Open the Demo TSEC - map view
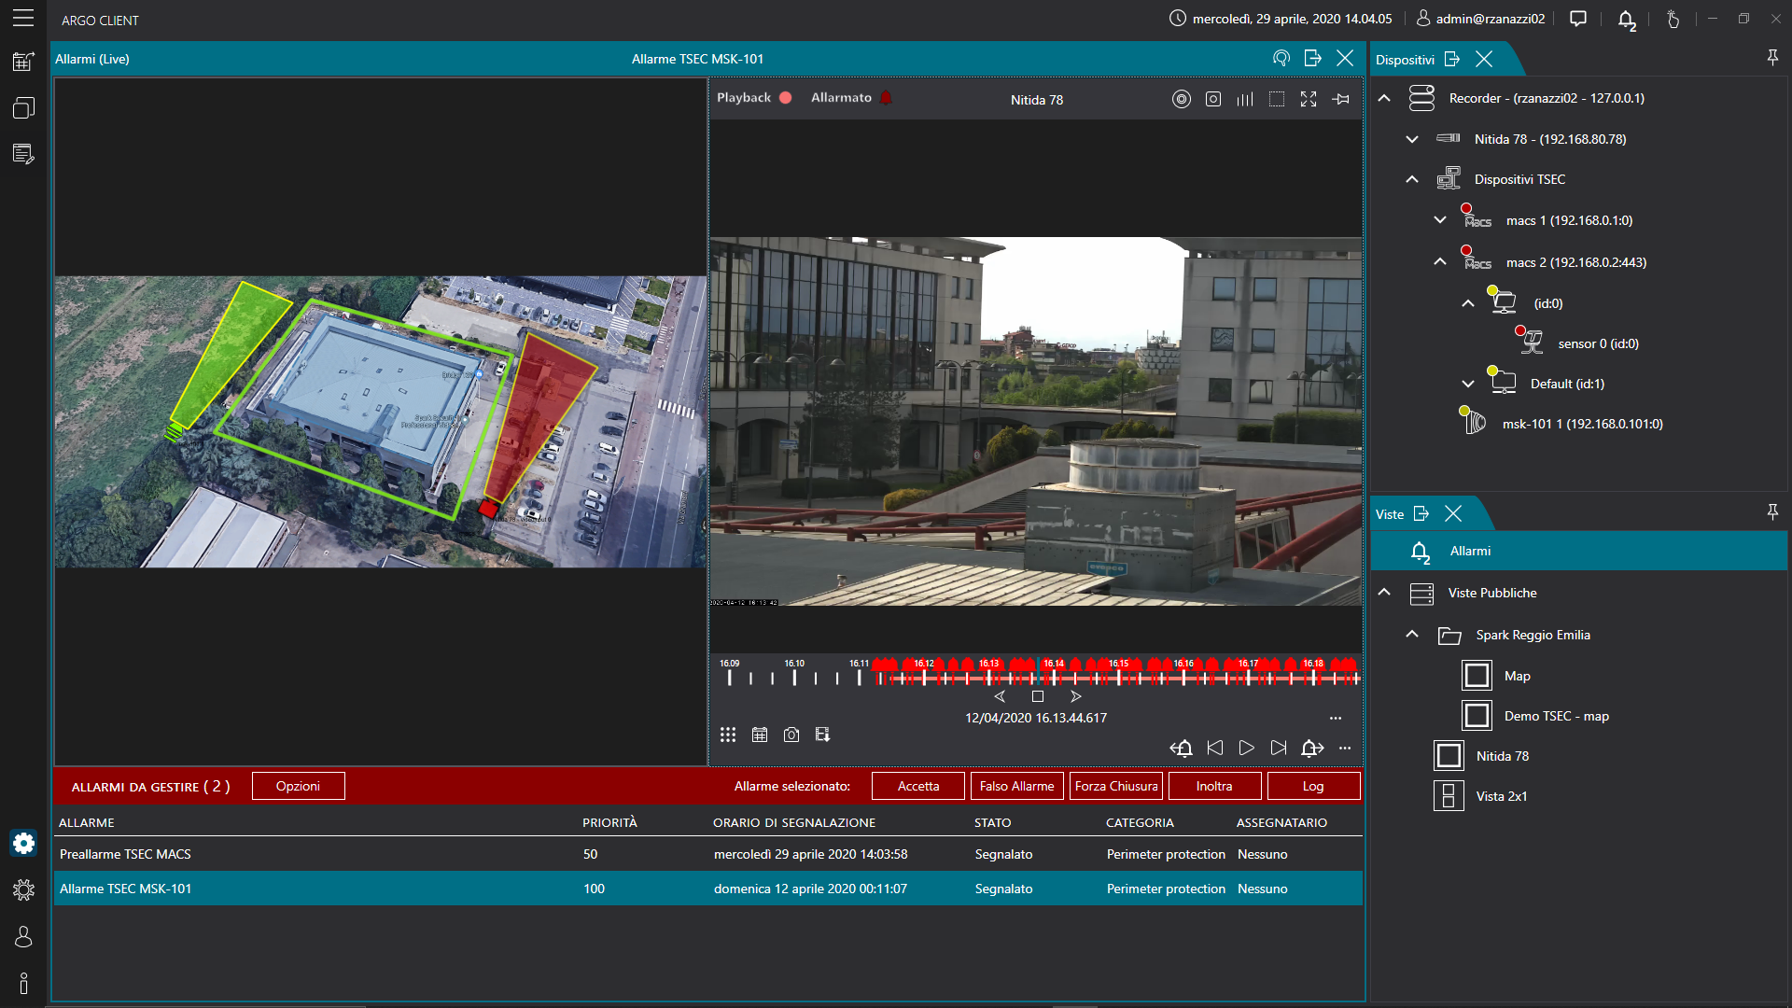 coord(1558,716)
